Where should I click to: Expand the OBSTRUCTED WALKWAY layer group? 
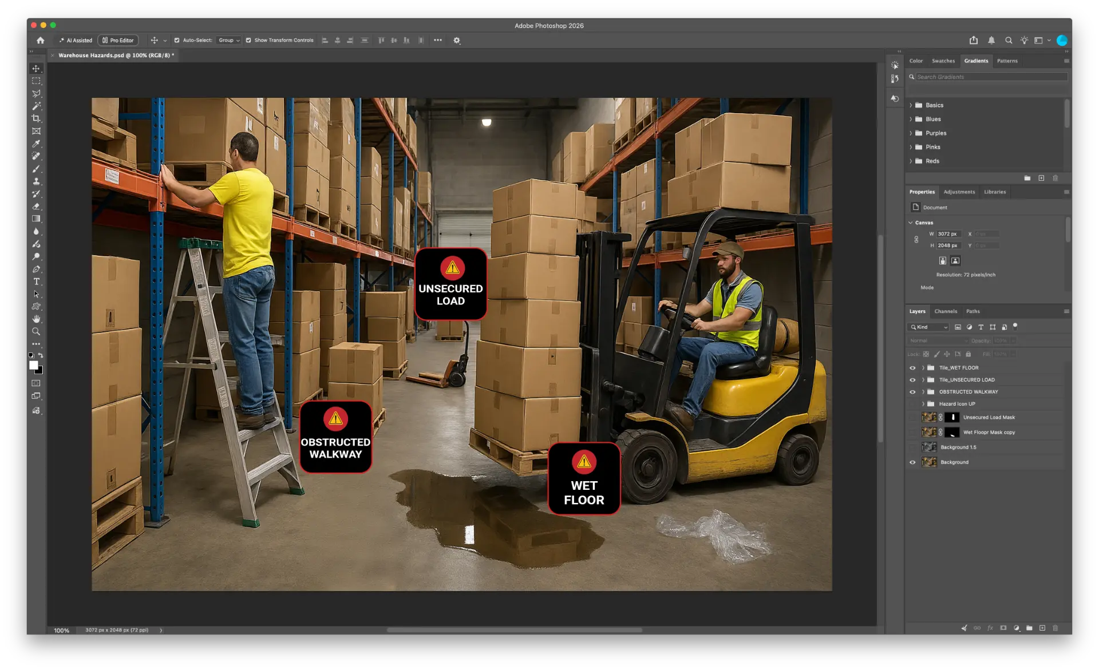click(x=923, y=392)
